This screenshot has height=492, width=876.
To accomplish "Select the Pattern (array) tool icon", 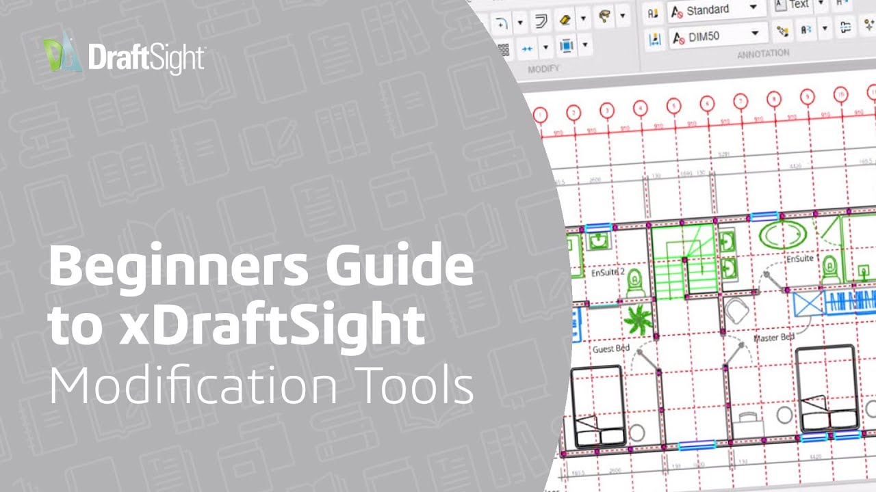I will coord(504,49).
